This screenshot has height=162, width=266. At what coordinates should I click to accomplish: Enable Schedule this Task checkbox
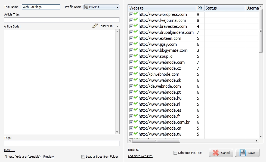tap(175, 153)
